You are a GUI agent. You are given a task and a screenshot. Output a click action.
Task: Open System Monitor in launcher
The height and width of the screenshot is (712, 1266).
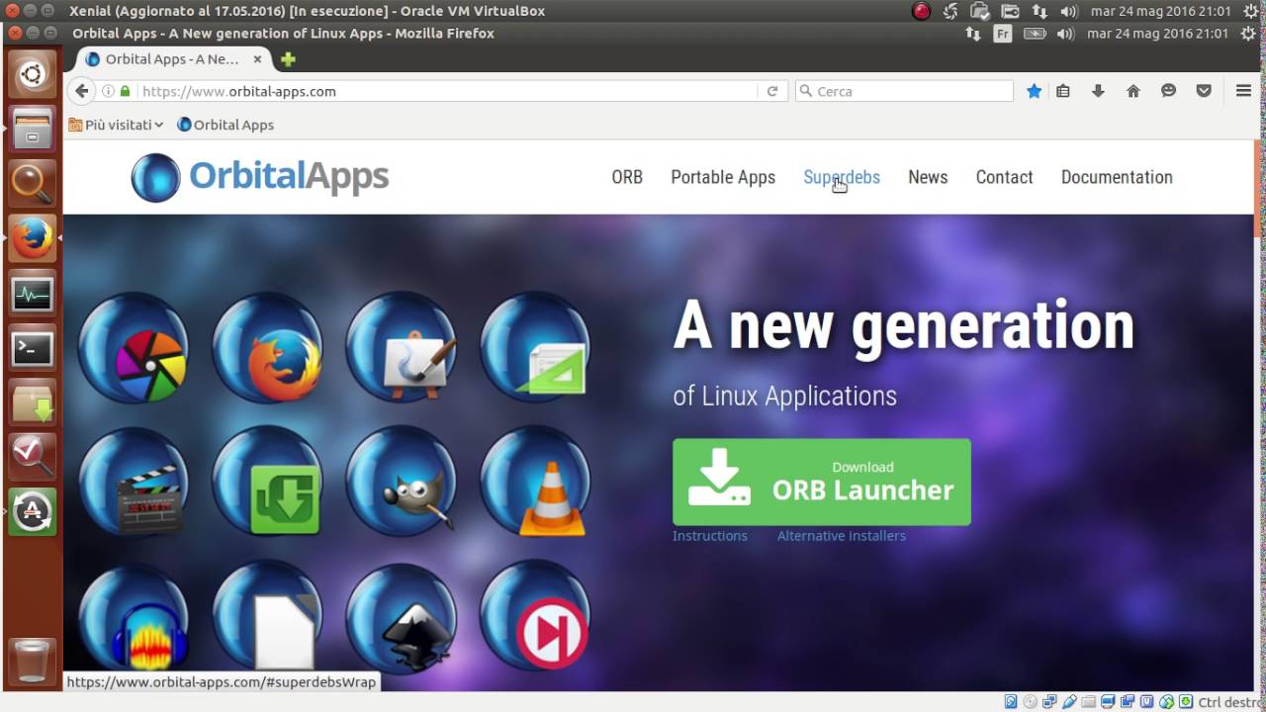point(32,294)
